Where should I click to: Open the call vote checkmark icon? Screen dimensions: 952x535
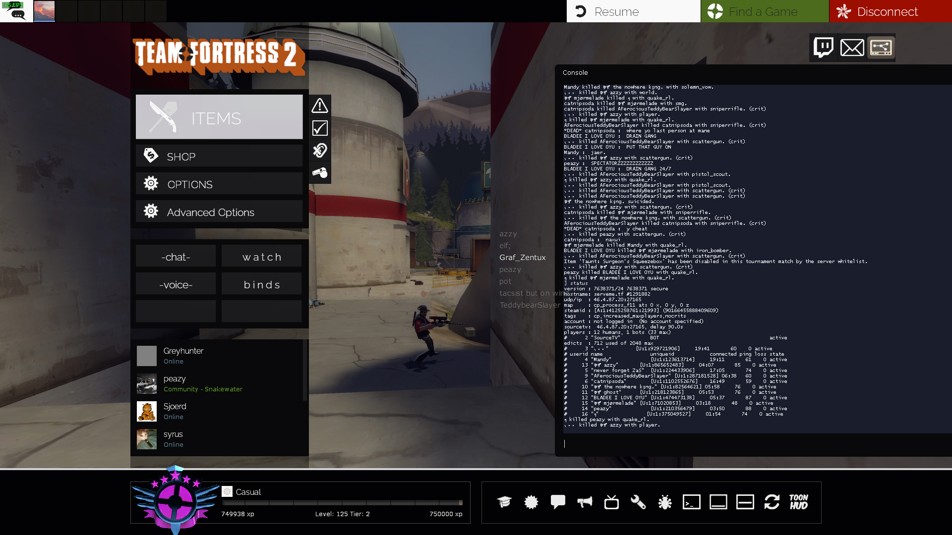coord(320,128)
